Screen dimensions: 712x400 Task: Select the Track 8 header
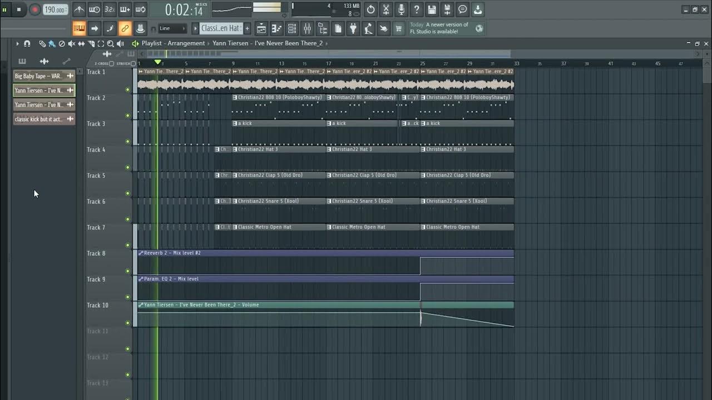108,262
